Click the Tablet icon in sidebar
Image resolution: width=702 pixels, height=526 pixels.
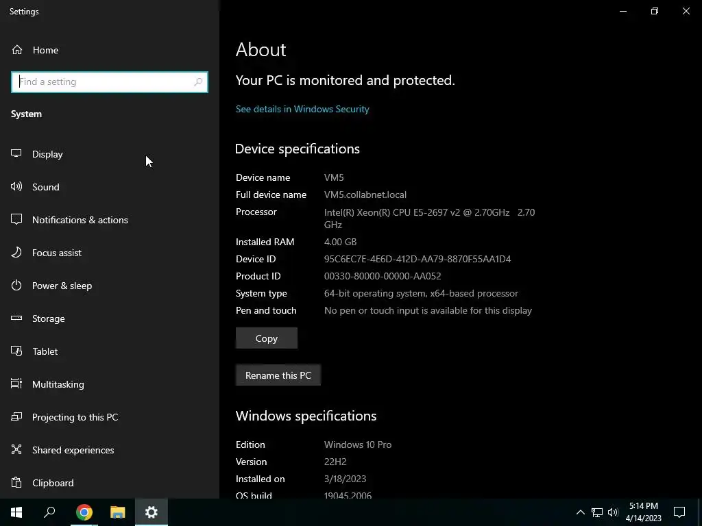(x=16, y=351)
